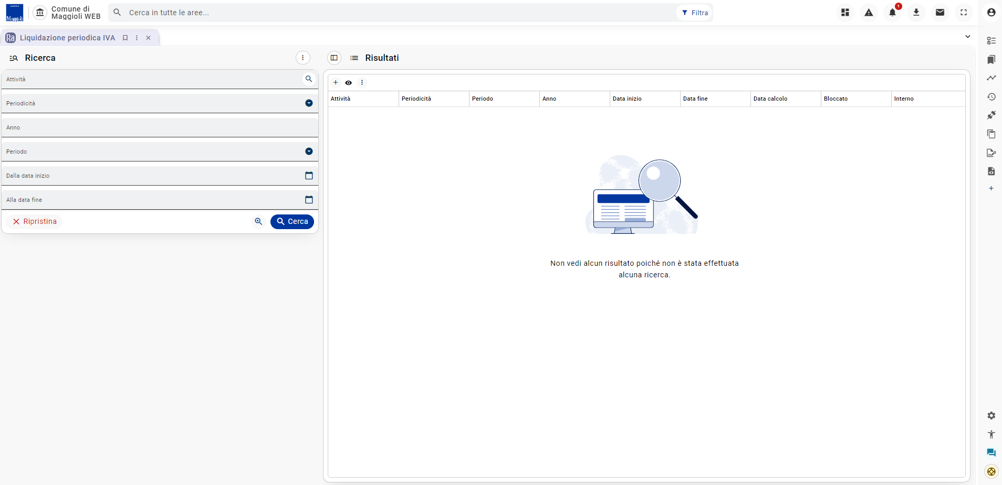Image resolution: width=1002 pixels, height=485 pixels.
Task: Open the plug connections sidebar icon
Action: click(991, 115)
